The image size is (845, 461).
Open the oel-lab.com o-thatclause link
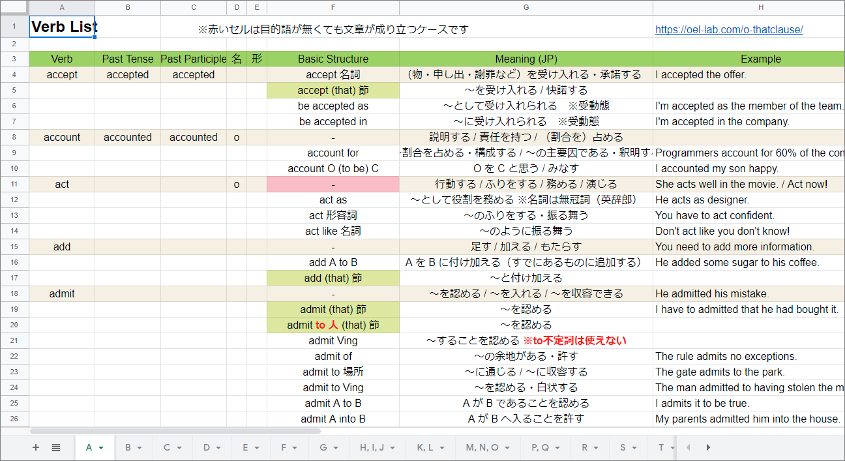[729, 29]
